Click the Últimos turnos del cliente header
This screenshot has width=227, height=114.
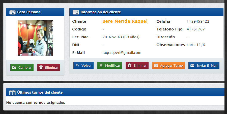40,92
